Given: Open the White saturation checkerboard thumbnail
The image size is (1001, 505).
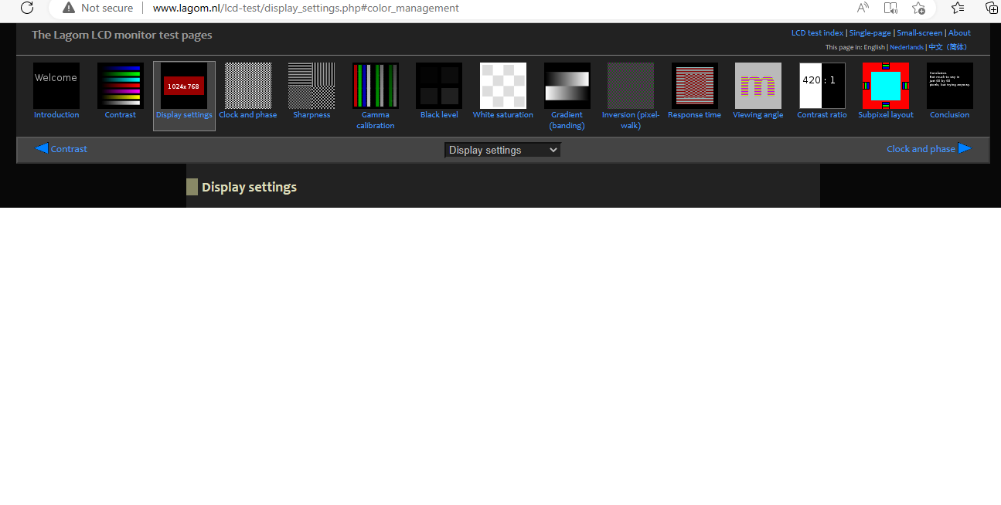Looking at the screenshot, I should pos(503,86).
